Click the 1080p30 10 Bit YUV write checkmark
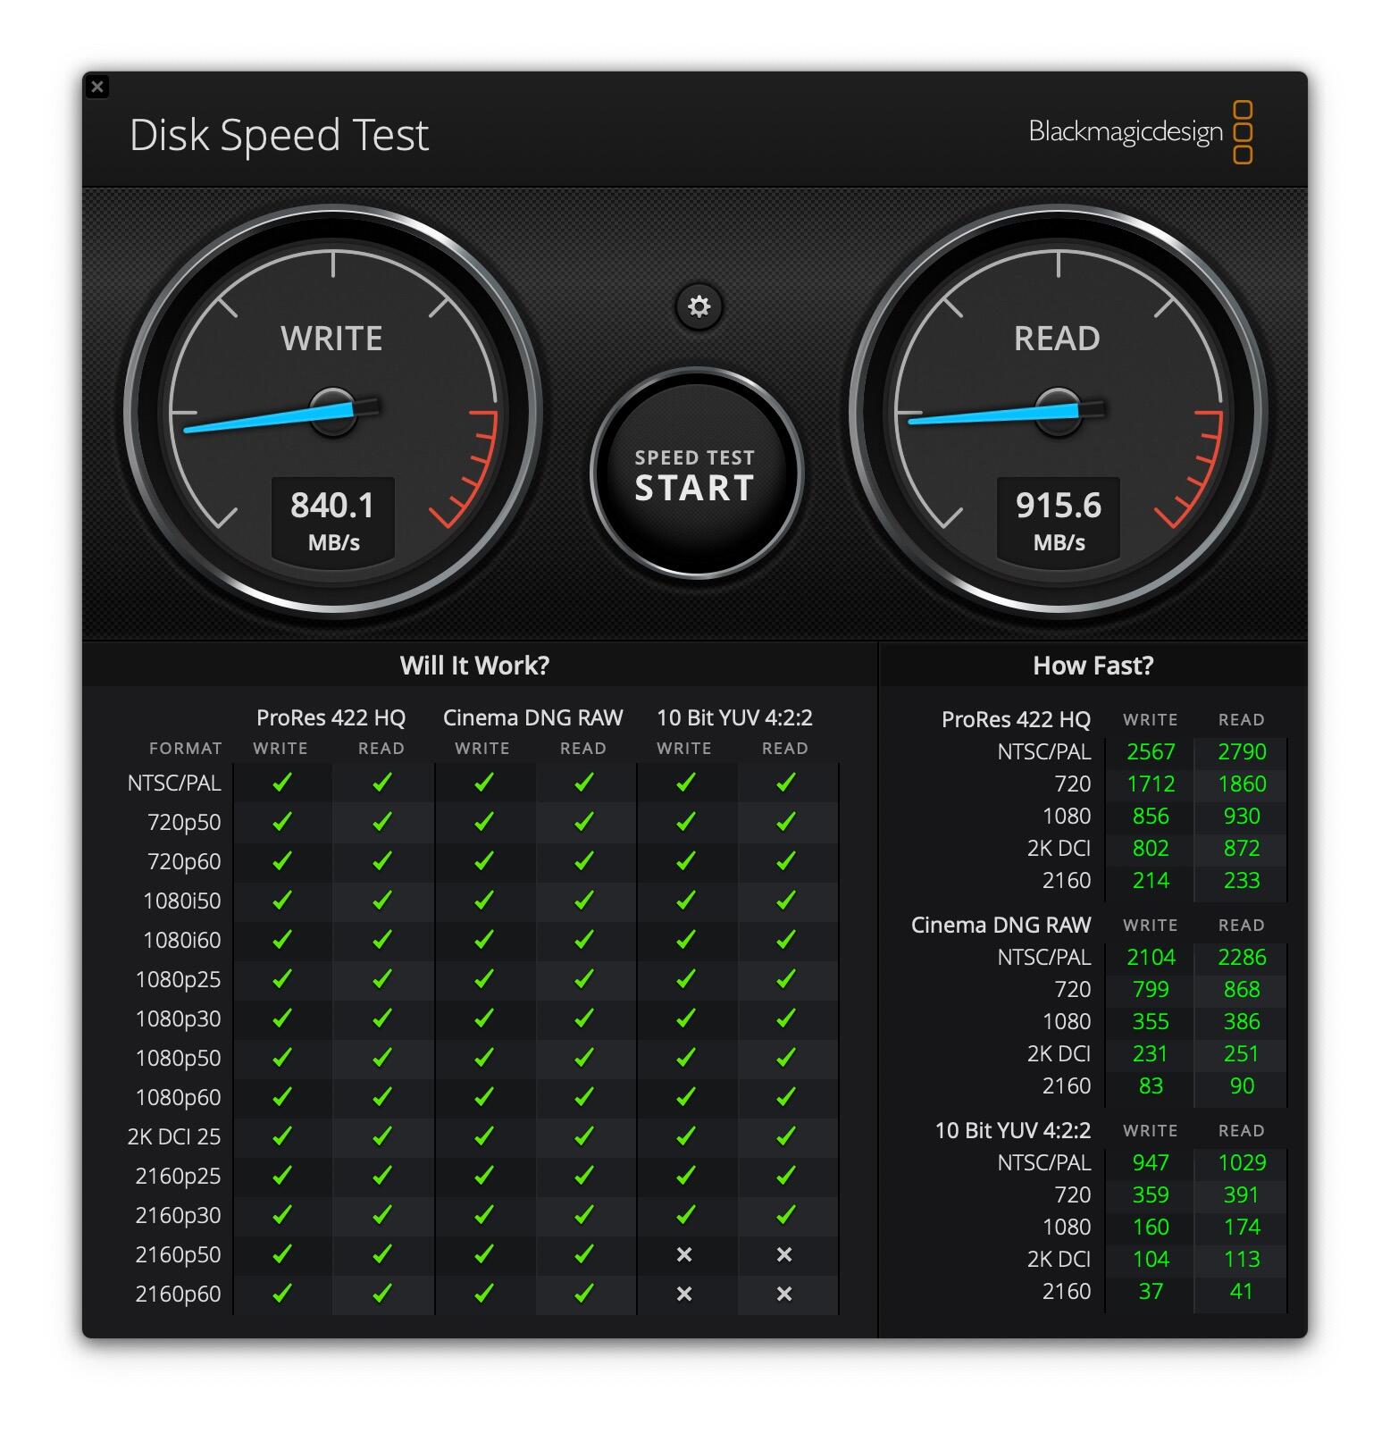Viewport: 1390px width, 1433px height. click(685, 1018)
